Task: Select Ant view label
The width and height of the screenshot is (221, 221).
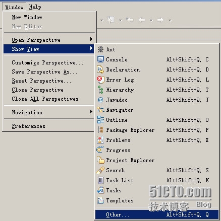Action: point(111,49)
